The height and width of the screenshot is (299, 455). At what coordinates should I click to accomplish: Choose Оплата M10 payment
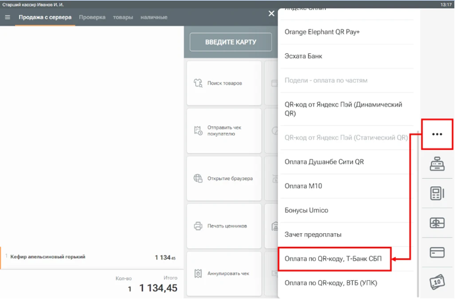point(347,186)
